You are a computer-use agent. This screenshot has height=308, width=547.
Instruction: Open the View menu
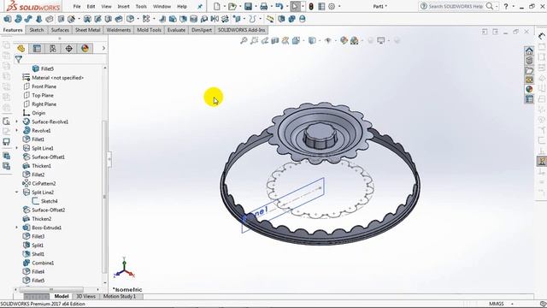106,6
